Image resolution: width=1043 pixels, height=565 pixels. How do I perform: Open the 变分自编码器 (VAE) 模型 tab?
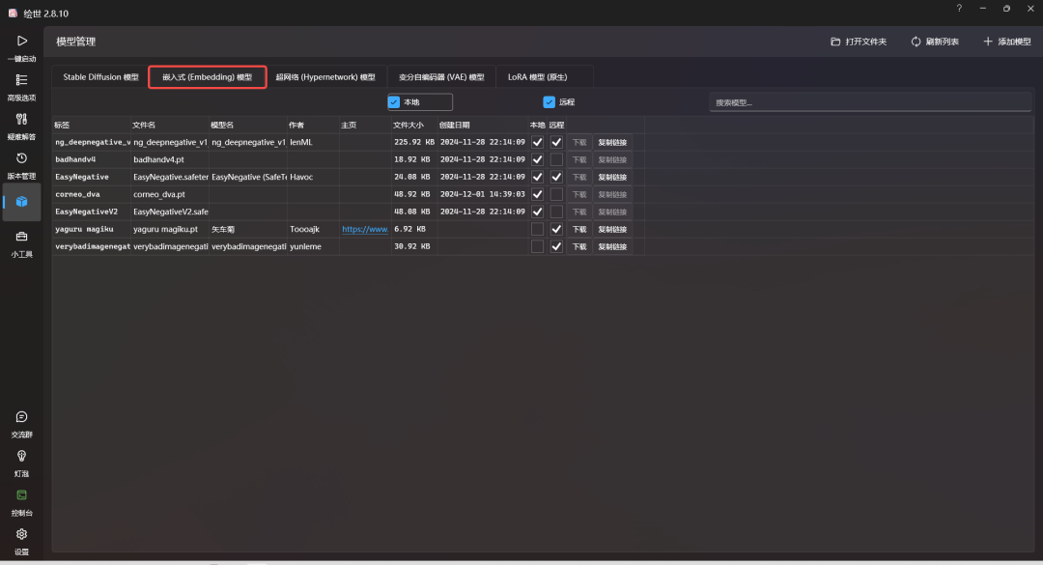(x=441, y=77)
